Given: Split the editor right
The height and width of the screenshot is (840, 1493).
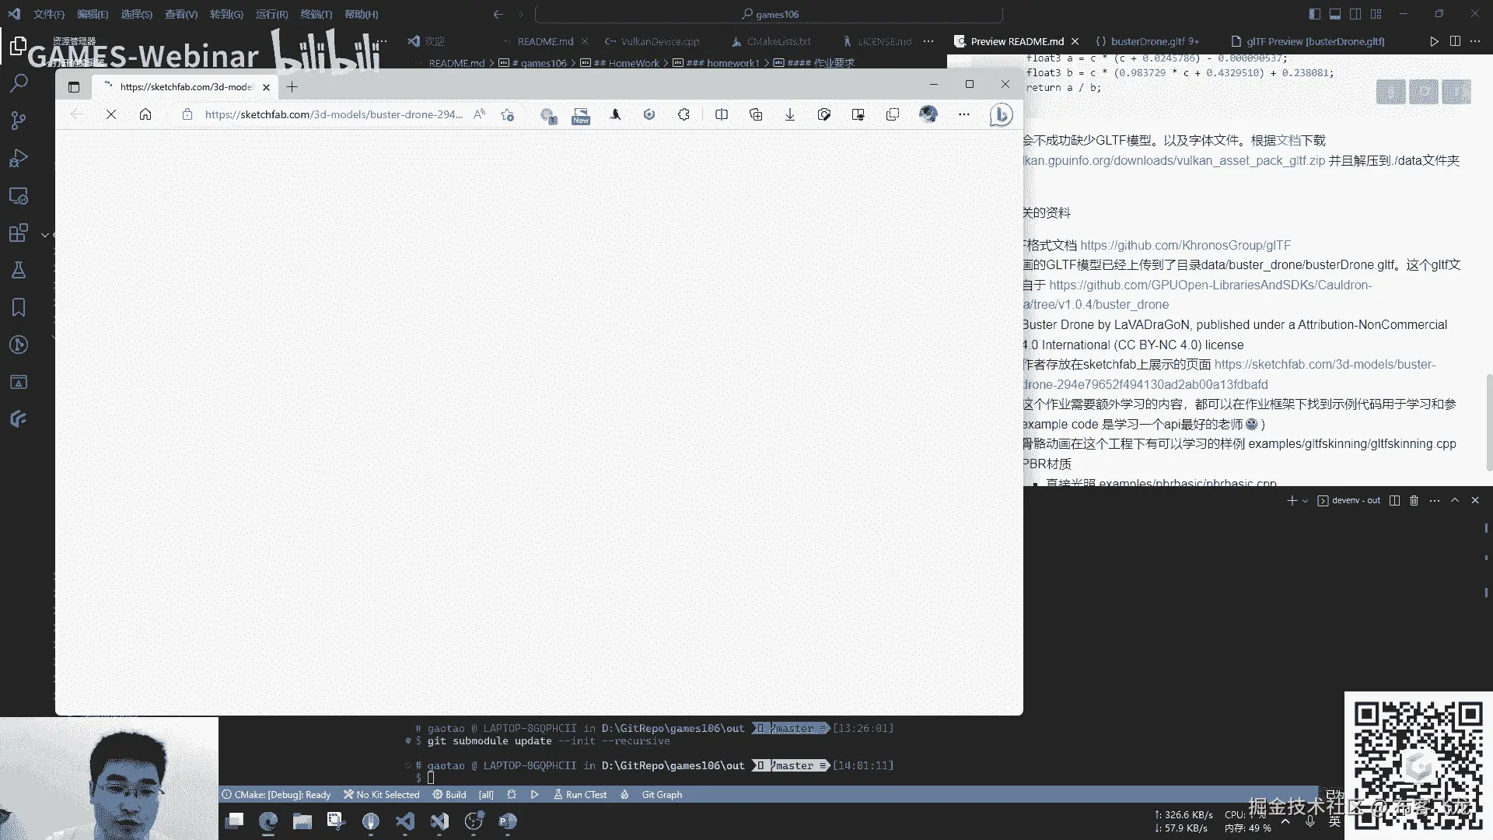Looking at the screenshot, I should point(1455,41).
